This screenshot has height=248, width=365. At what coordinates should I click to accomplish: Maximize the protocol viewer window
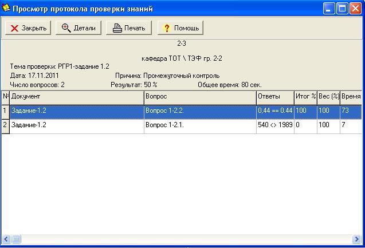pos(342,9)
